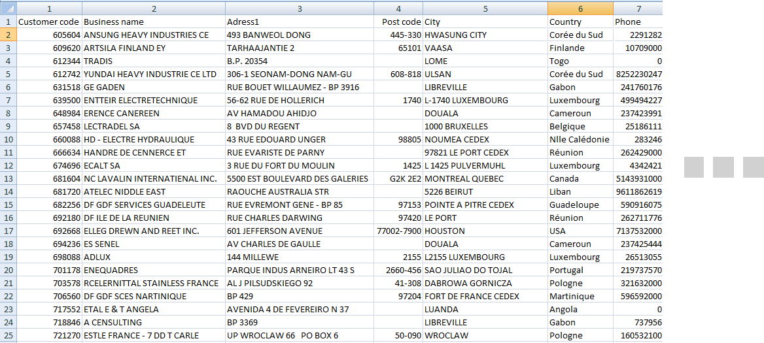Click the select-all corner box
The height and width of the screenshot is (343, 764).
pyautogui.click(x=8, y=8)
